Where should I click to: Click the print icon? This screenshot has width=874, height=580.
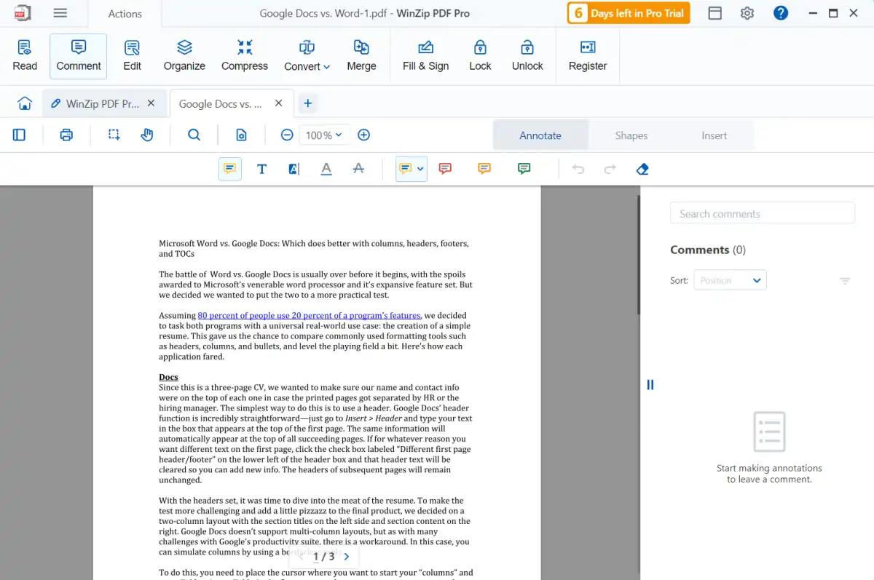[x=66, y=135]
